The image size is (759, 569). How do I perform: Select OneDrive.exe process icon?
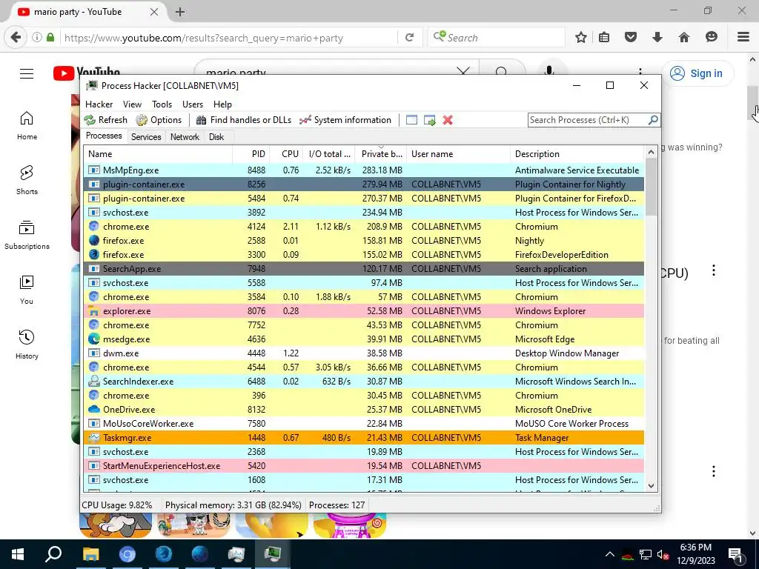point(94,409)
